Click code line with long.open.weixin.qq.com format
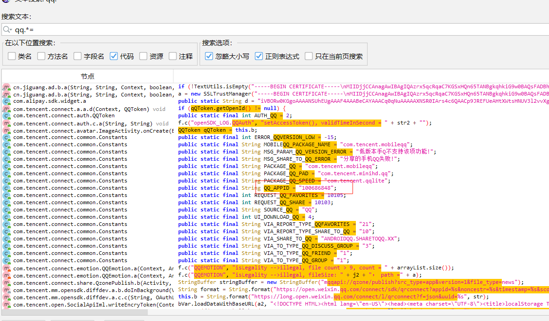Screen dimensions: 549x321 (x=334, y=297)
